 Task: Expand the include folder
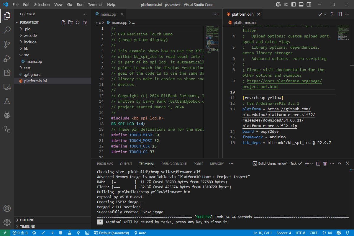pos(53,42)
